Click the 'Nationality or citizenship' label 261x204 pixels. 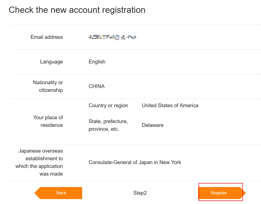click(x=48, y=86)
